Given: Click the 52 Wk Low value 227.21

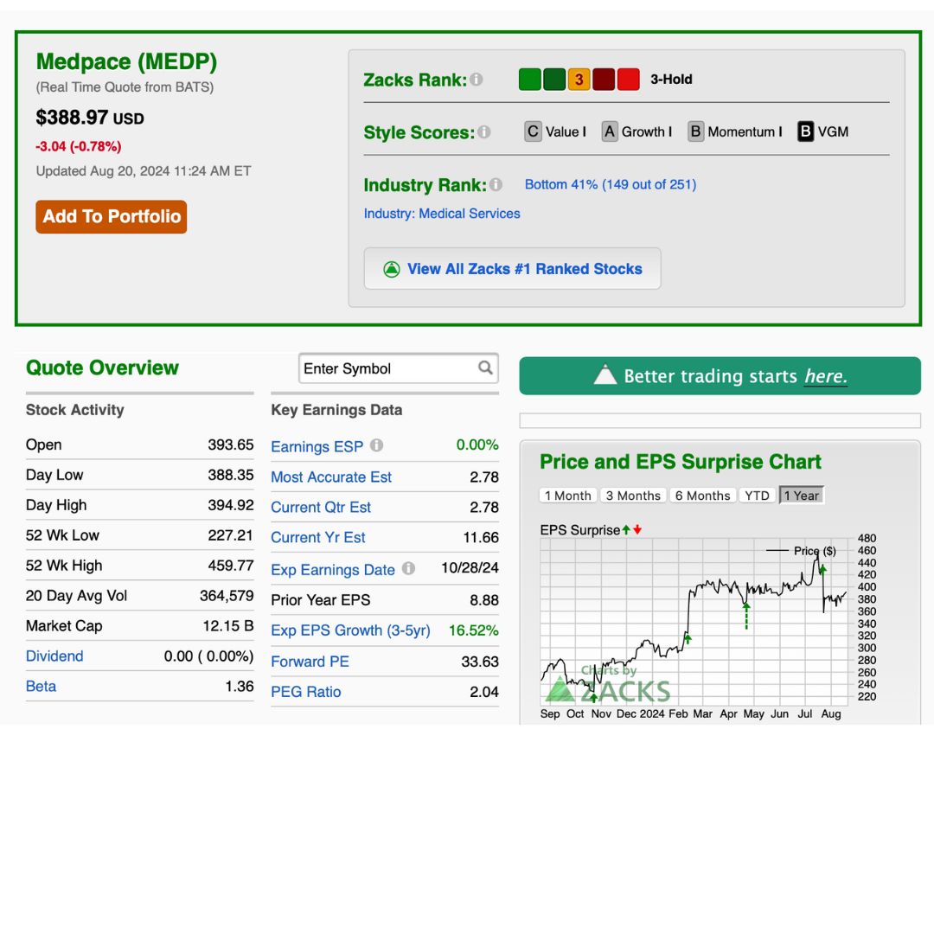Looking at the screenshot, I should [231, 535].
